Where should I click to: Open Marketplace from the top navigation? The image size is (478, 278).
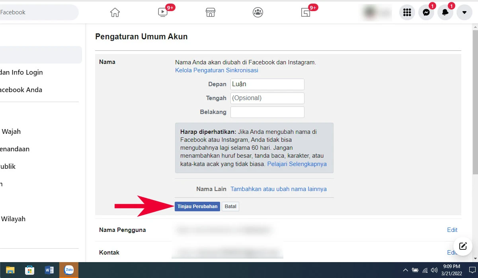[210, 12]
